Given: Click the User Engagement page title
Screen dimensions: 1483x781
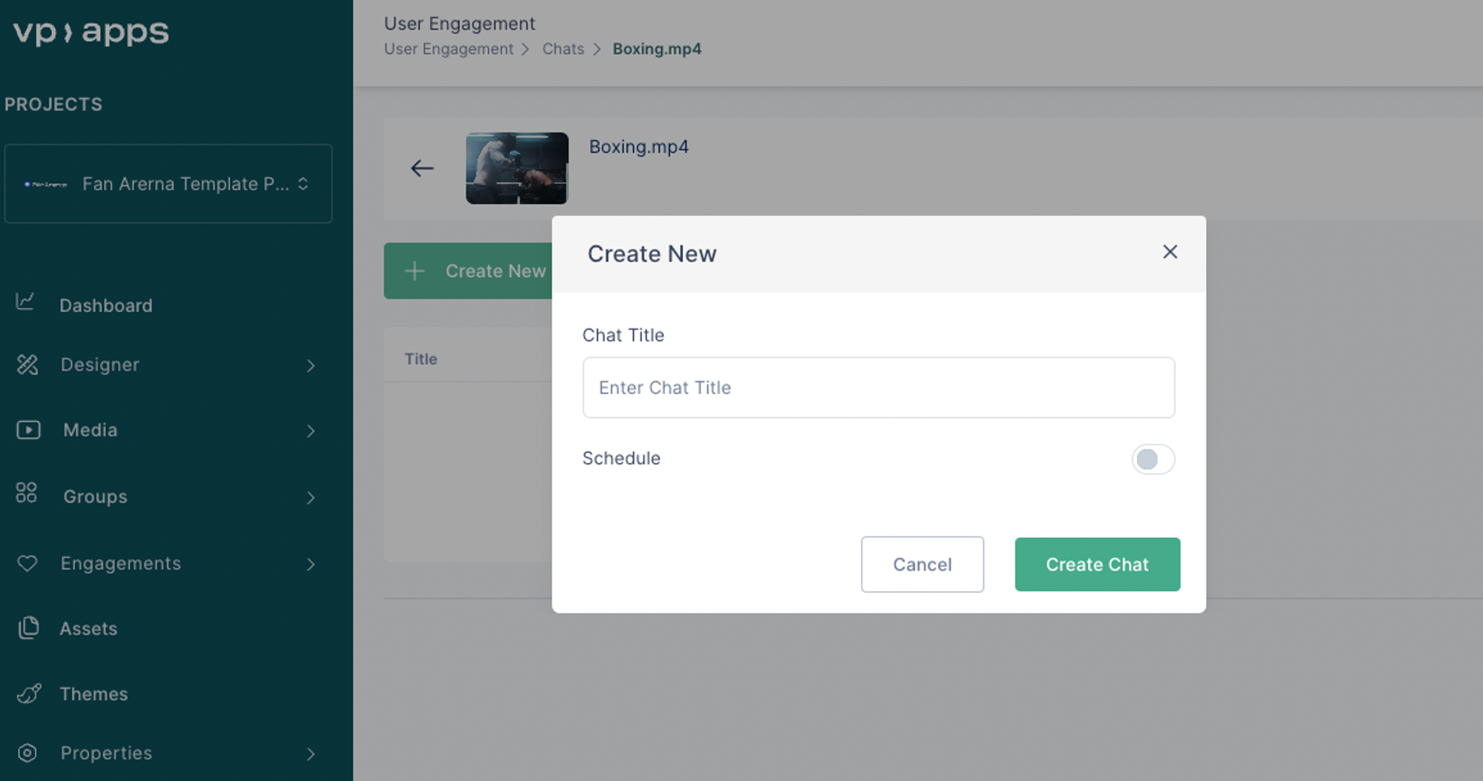Looking at the screenshot, I should coord(460,24).
